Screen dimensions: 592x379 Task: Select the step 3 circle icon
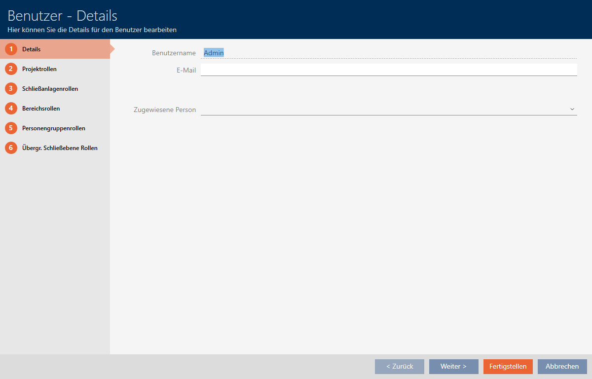pyautogui.click(x=11, y=89)
